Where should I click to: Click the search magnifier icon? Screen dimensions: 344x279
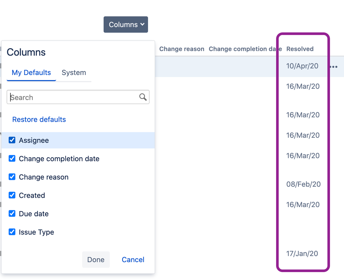pos(143,97)
